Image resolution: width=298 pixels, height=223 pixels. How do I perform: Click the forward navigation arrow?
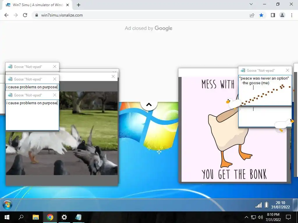pos(16,15)
